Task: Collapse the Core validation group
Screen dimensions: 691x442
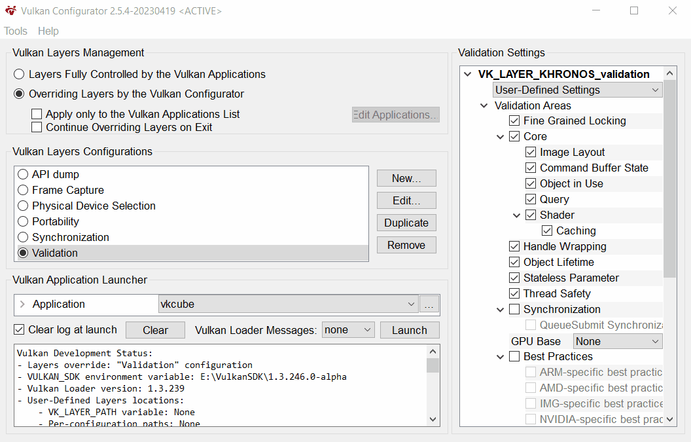Action: click(500, 137)
